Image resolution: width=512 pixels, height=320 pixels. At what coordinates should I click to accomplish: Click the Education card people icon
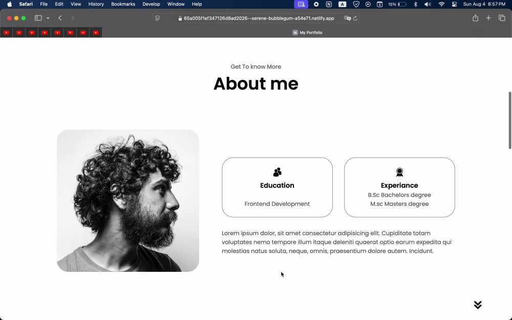pyautogui.click(x=277, y=172)
